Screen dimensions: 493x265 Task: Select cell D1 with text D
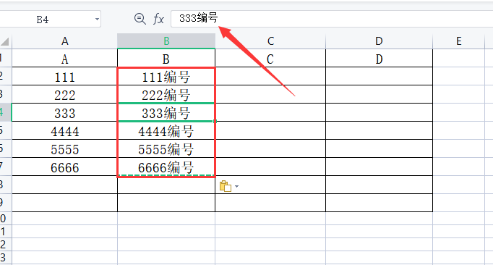coord(380,59)
